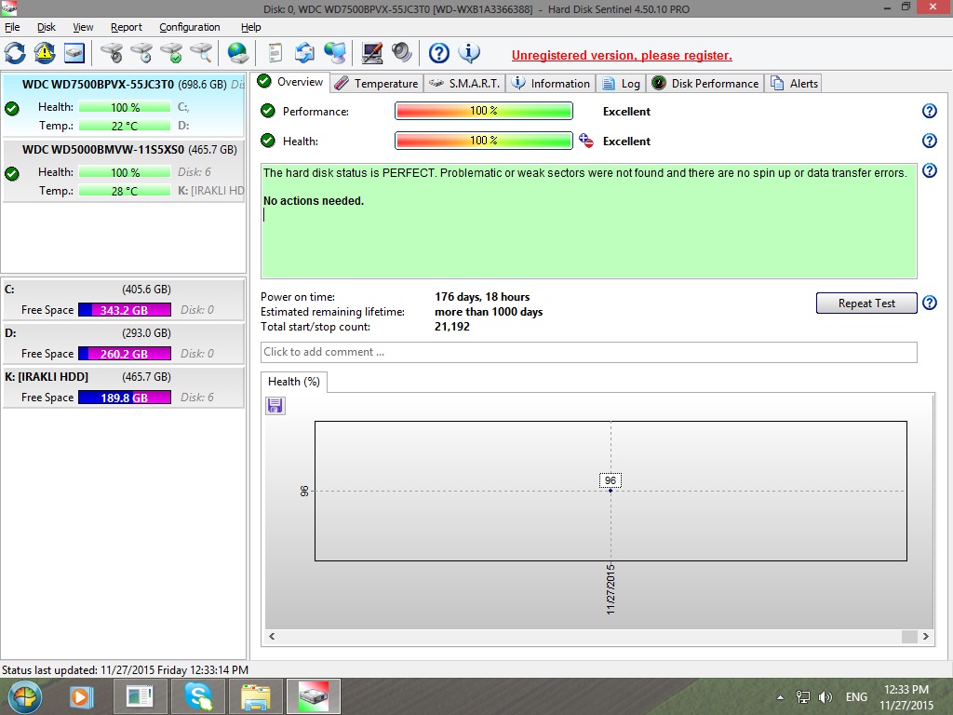Click the Performance 100% gradient bar
The width and height of the screenshot is (953, 715).
pos(484,111)
